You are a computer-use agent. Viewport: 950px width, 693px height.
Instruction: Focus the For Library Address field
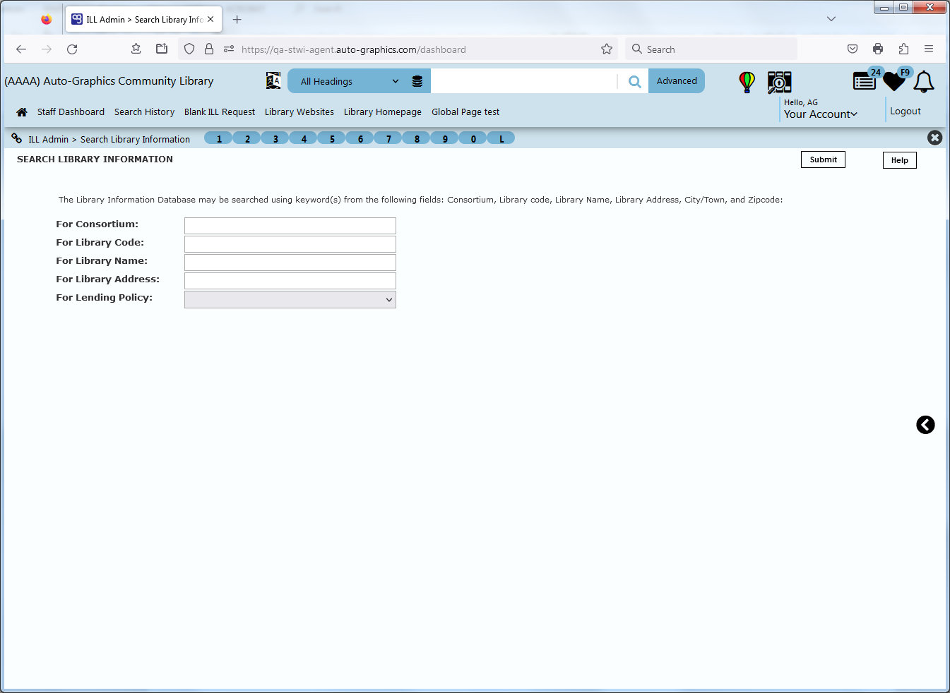290,281
